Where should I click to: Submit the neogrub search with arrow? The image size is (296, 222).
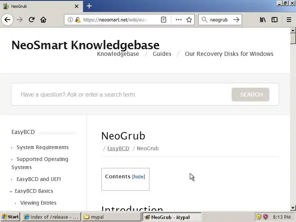click(x=236, y=20)
